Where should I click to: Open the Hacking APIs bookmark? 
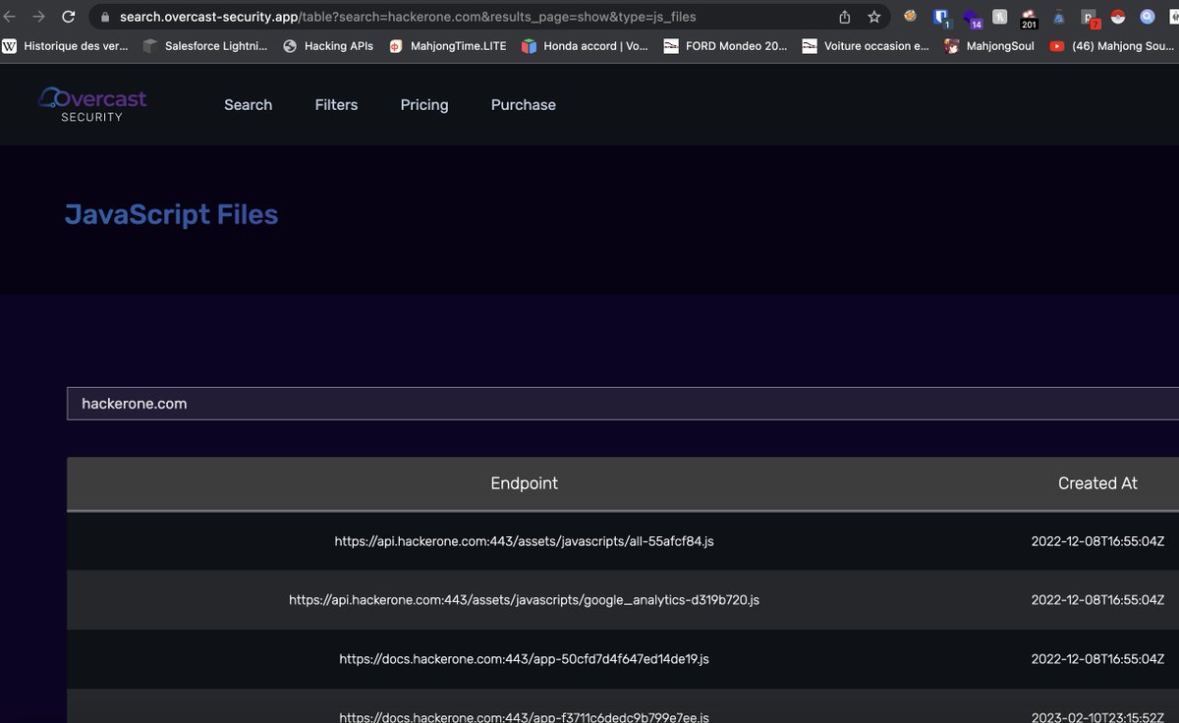click(x=328, y=45)
